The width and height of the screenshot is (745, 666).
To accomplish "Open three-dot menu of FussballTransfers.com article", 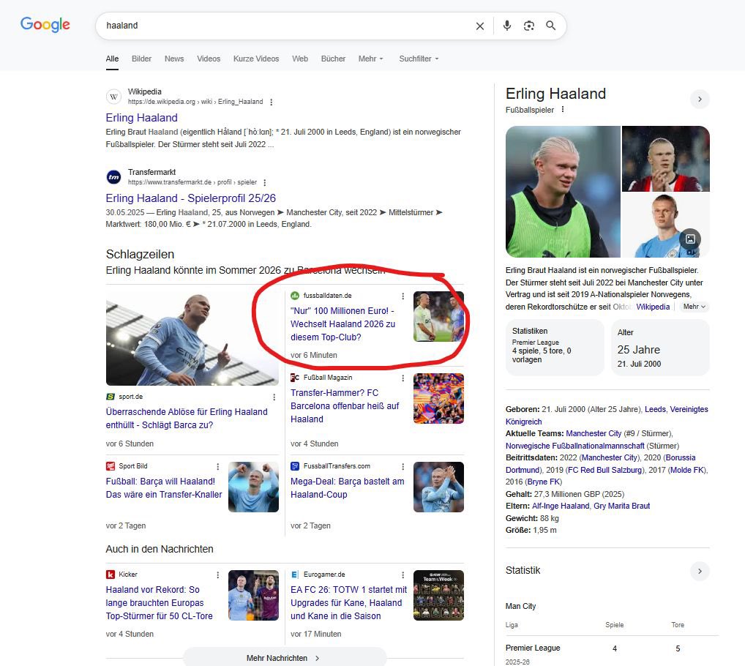I will 403,466.
